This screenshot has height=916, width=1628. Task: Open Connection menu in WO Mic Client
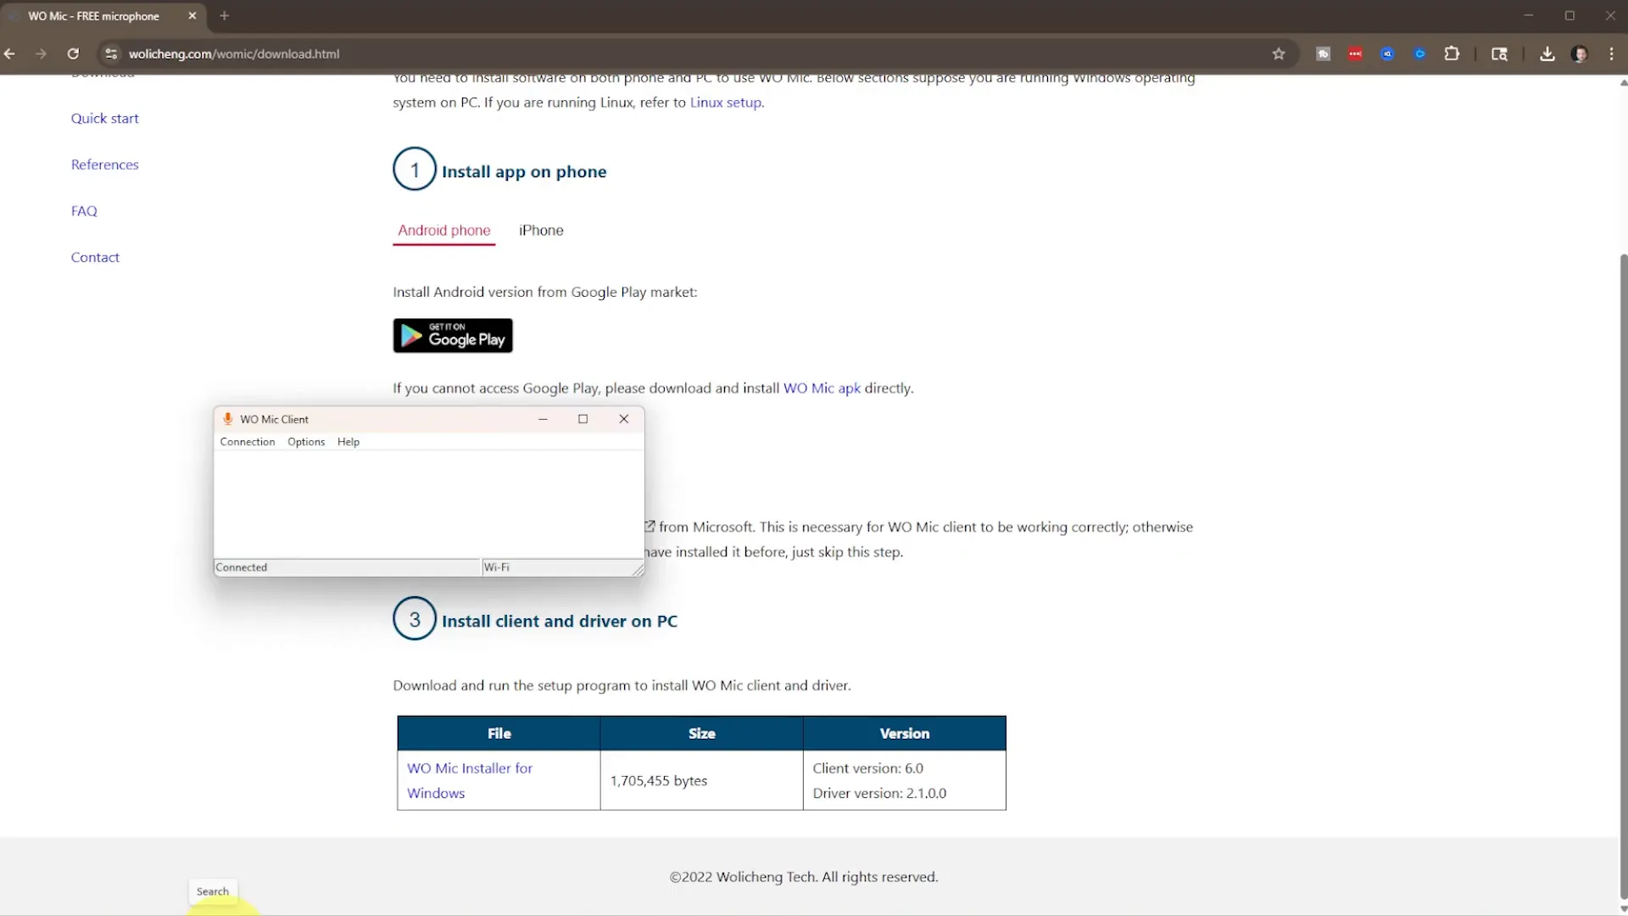click(248, 442)
